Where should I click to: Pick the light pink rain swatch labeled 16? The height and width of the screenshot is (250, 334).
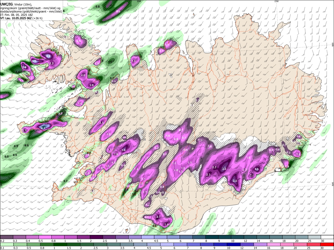274,244
